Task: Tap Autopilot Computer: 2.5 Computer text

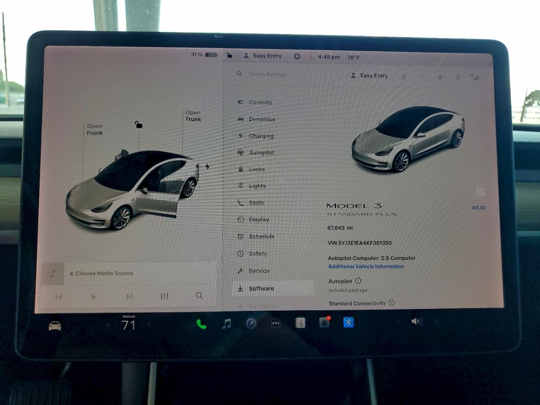Action: pos(372,258)
